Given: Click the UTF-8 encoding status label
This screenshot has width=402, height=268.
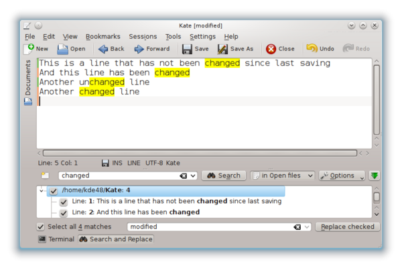Looking at the screenshot, I should pos(153,163).
